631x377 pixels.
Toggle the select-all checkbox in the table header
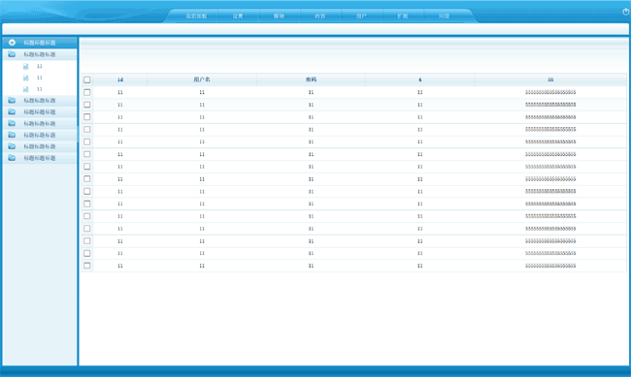coord(87,79)
